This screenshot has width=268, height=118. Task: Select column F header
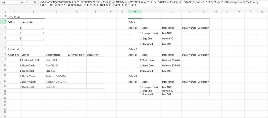tap(111, 12)
